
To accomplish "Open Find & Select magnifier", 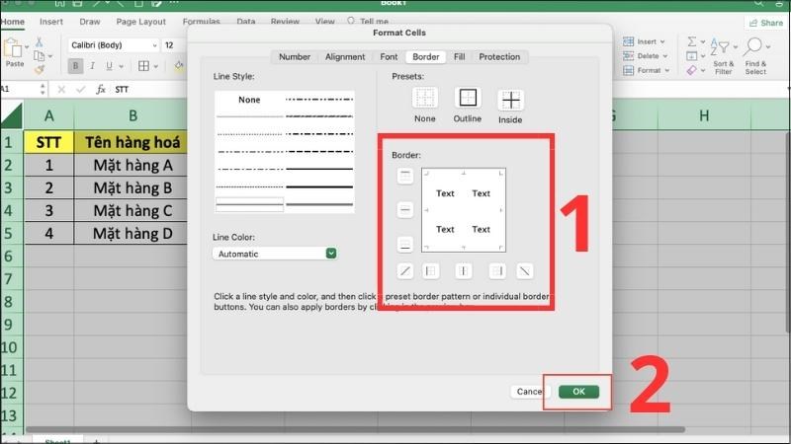I will 755,56.
